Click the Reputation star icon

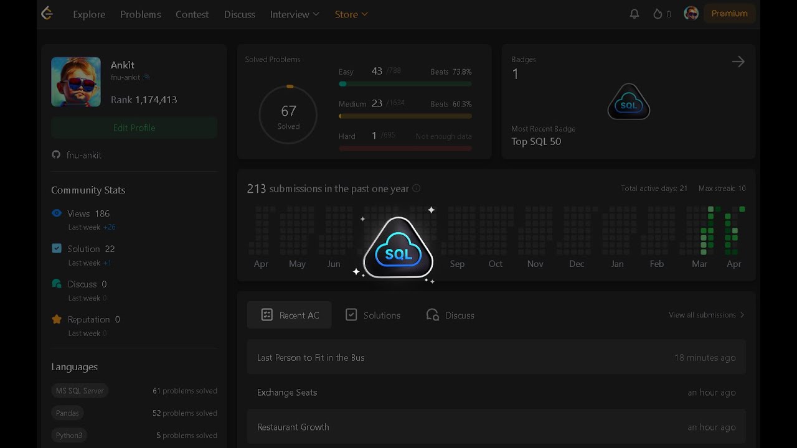coord(57,319)
